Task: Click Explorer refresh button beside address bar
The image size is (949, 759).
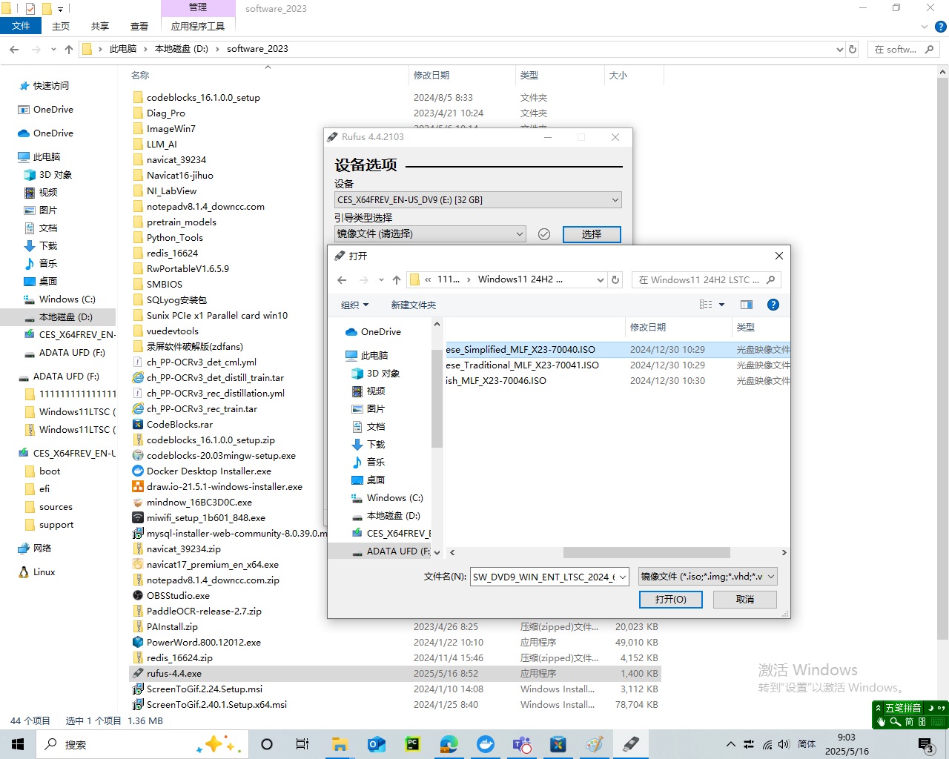Action: (853, 49)
